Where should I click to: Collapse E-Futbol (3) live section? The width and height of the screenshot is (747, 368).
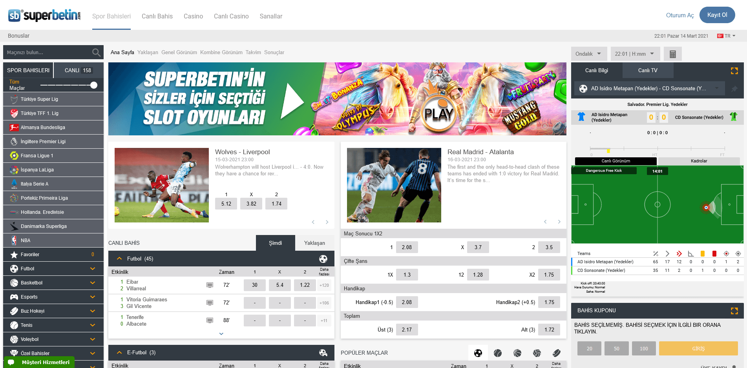click(120, 353)
